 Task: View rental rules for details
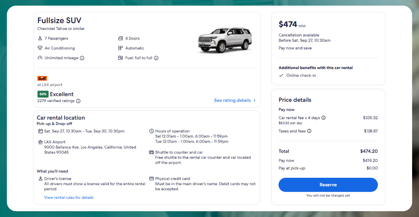(x=68, y=198)
